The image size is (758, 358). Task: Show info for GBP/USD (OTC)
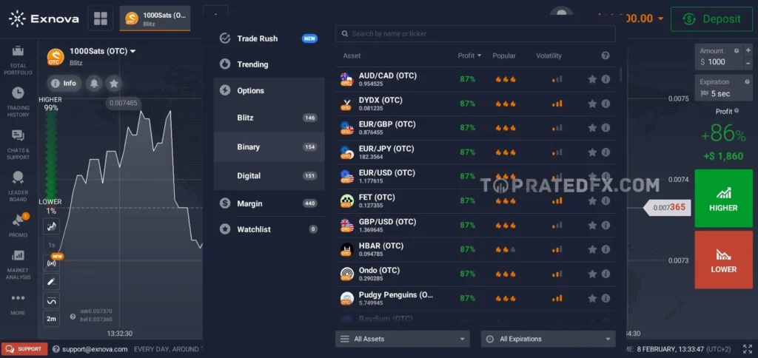coord(606,225)
